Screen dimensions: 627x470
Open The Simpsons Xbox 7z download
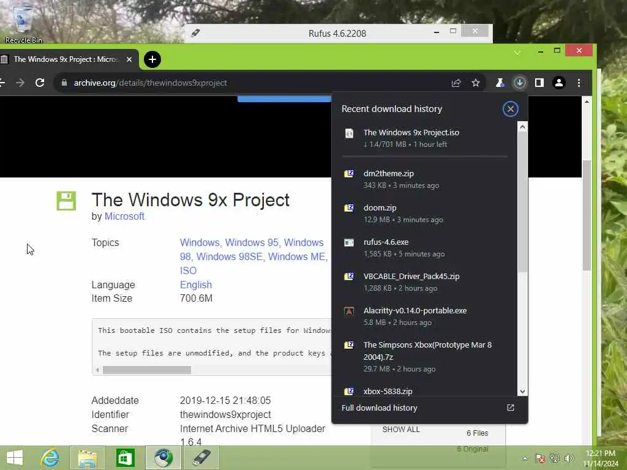click(424, 357)
